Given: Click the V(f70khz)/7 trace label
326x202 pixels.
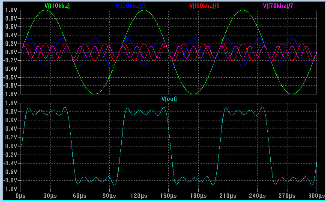Looking at the screenshot, I should [x=278, y=6].
